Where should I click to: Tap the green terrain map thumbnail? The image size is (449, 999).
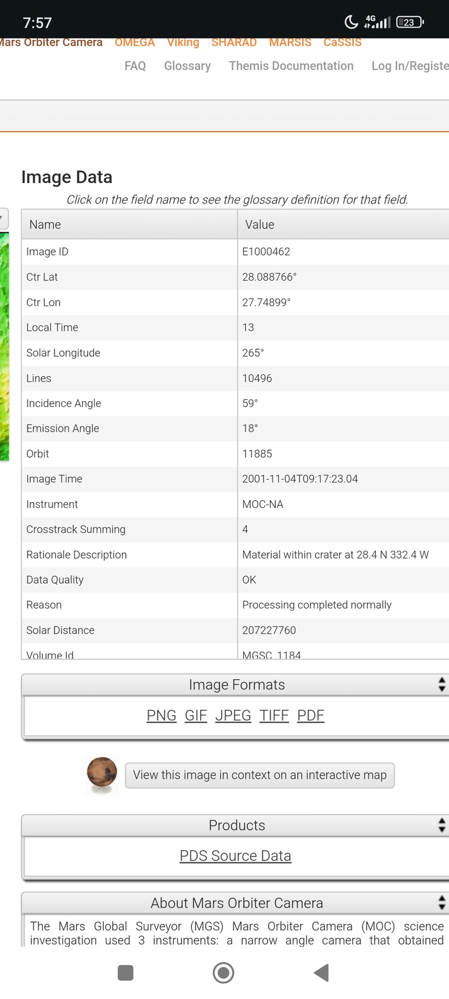click(4, 347)
